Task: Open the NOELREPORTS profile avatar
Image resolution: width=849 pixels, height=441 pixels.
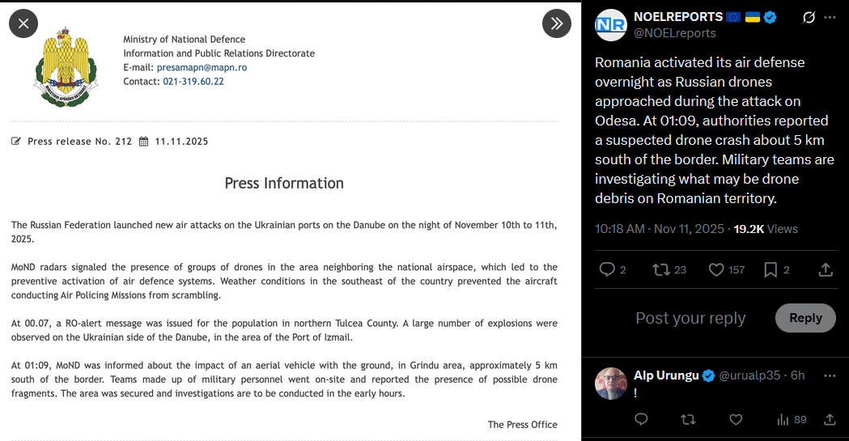Action: [x=611, y=25]
